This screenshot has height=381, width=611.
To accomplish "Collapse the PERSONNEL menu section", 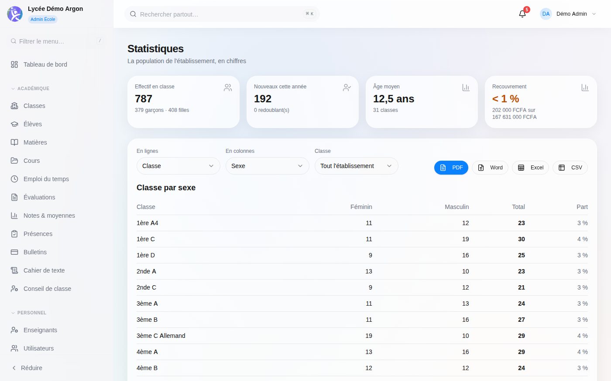I will click(x=29, y=313).
